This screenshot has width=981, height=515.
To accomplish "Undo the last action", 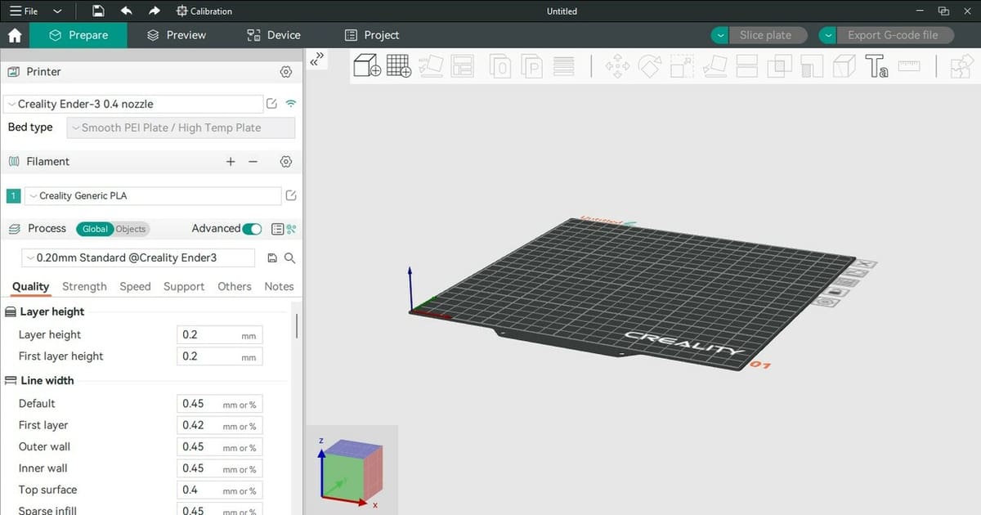I will [126, 11].
